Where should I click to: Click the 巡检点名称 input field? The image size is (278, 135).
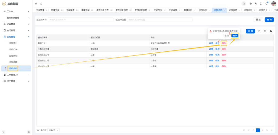point(80,20)
